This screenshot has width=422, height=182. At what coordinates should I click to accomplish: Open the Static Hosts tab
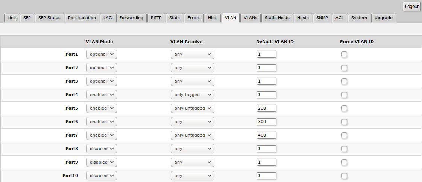(277, 18)
